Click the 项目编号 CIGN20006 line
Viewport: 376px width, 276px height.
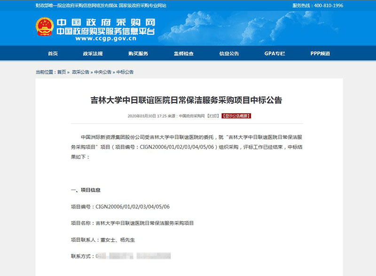coord(120,207)
